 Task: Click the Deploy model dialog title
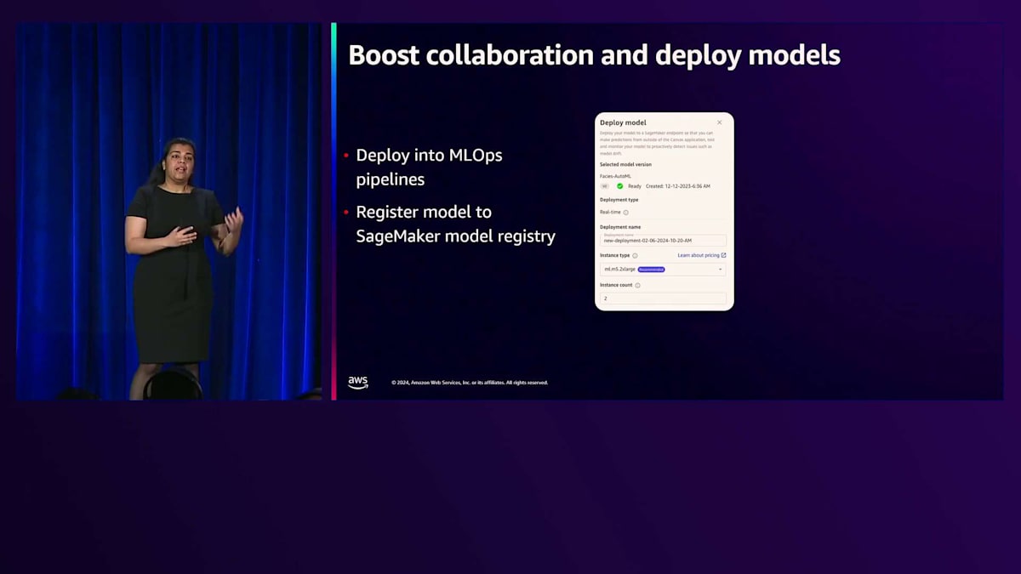point(623,122)
